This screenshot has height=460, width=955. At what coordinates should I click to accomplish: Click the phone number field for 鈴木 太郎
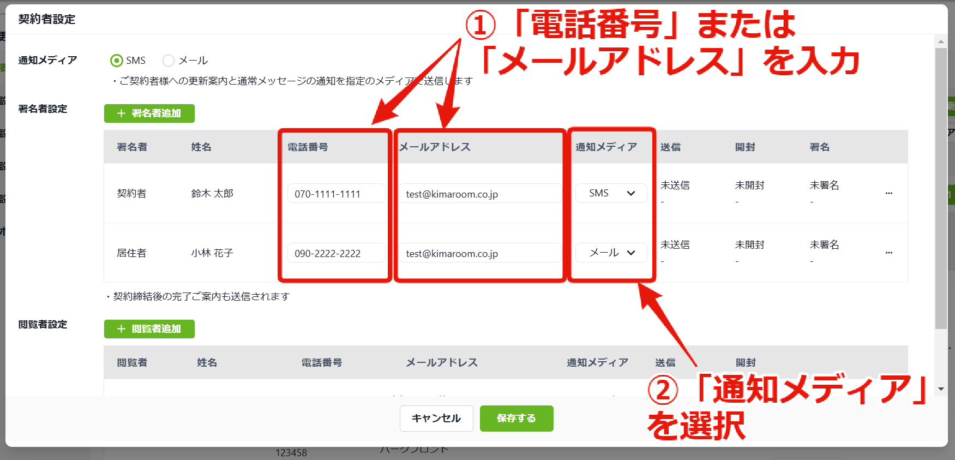tap(336, 194)
